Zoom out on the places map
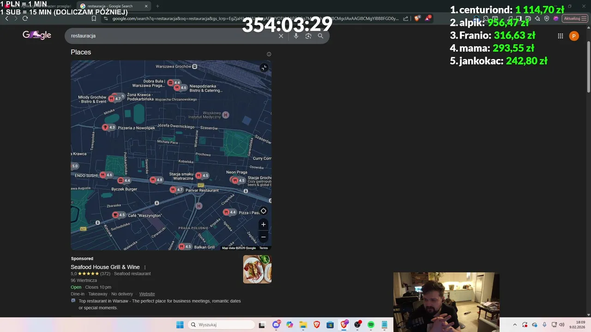This screenshot has width=591, height=332. pos(263,237)
